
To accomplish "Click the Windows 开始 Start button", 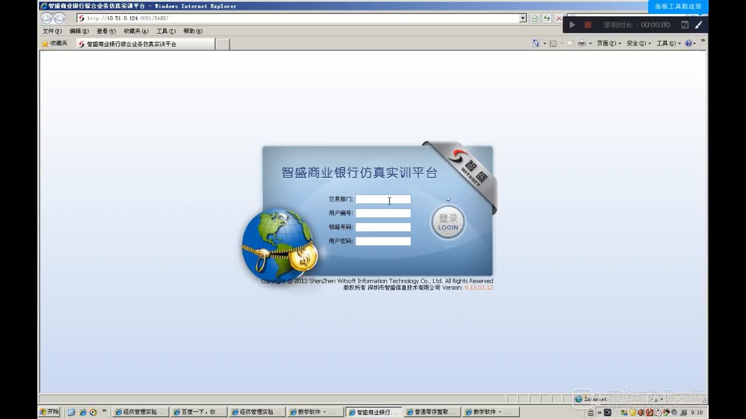I will click(x=50, y=412).
